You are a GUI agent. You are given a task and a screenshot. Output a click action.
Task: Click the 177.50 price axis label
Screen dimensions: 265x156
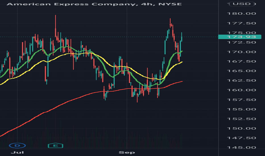click(241, 23)
